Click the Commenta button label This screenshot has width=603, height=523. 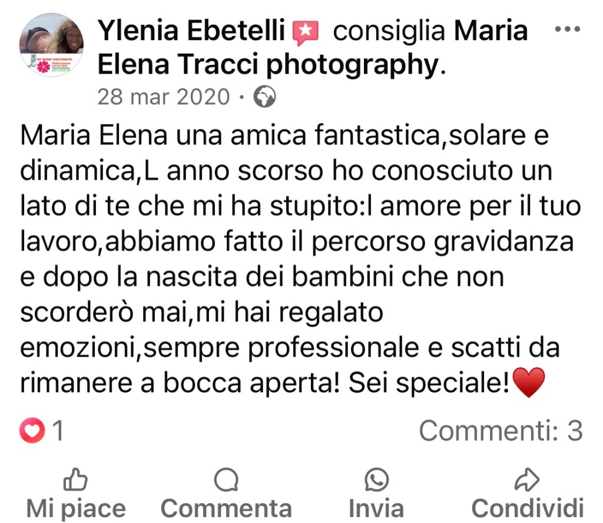coord(226,509)
